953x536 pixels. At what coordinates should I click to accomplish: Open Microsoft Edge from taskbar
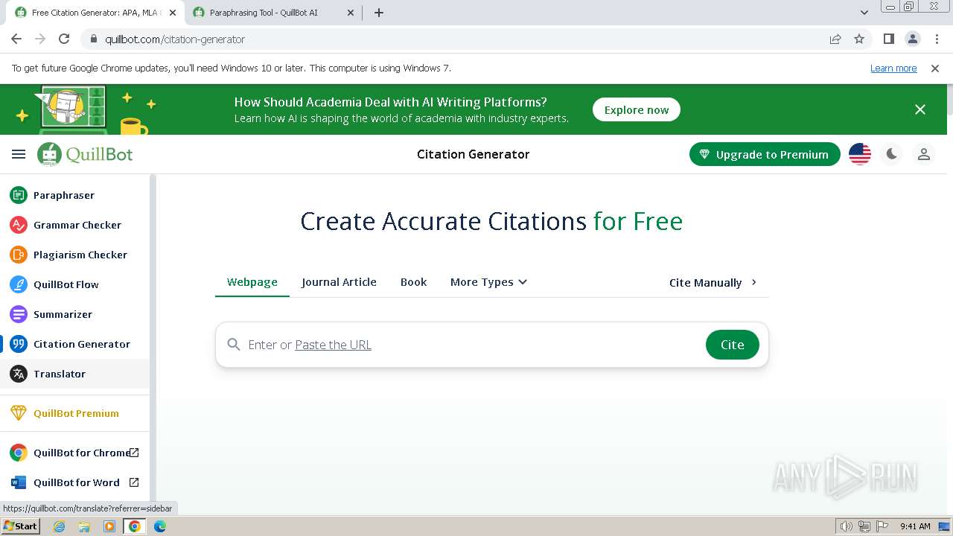[x=160, y=526]
